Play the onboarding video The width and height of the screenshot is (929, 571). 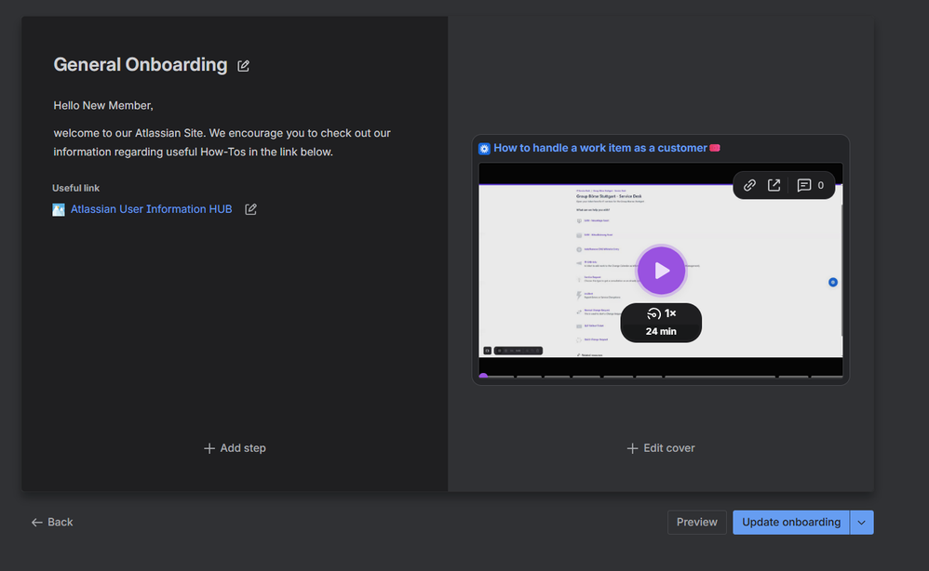661,271
